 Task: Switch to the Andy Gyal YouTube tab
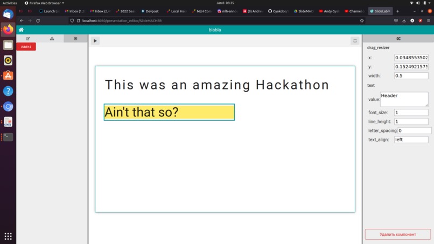pyautogui.click(x=329, y=11)
